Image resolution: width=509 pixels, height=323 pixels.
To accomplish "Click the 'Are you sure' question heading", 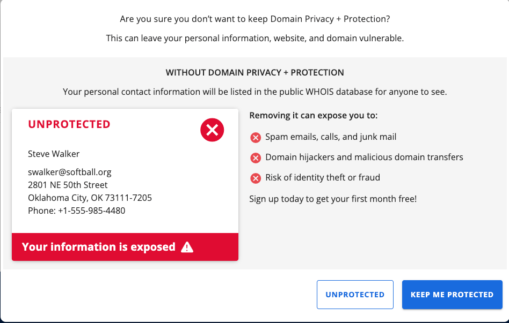I will [x=255, y=19].
